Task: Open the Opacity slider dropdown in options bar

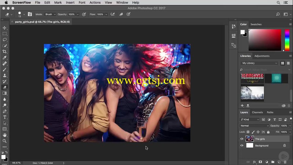Action: click(x=78, y=14)
